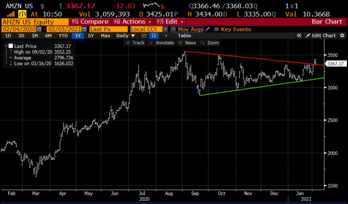Click the yellow delayed-quote clock icon
The image size is (348, 204).
(x=22, y=14)
